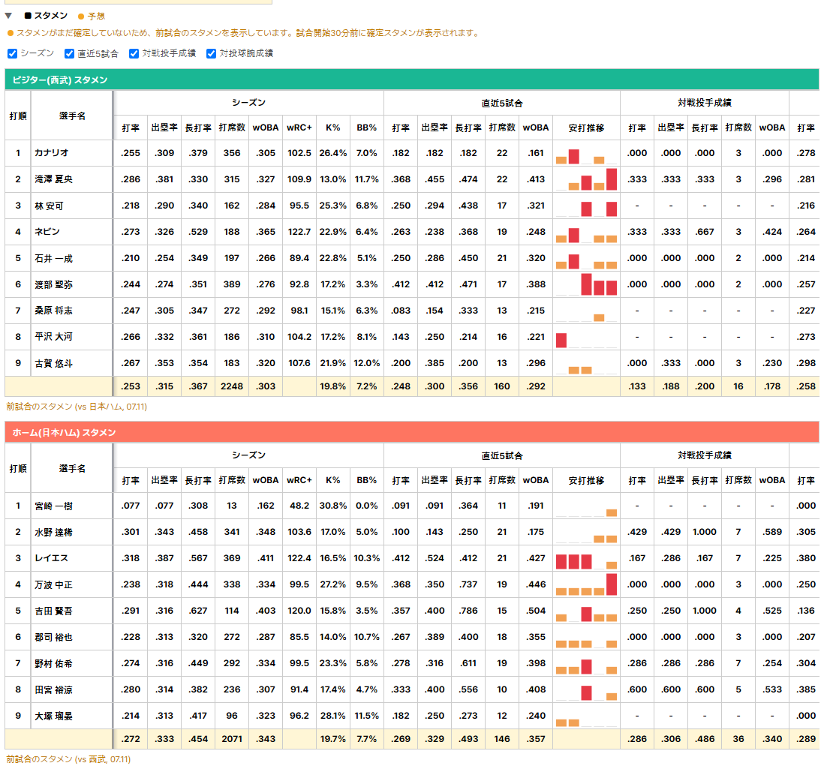Sort Seibu table by K% column

tap(332, 128)
